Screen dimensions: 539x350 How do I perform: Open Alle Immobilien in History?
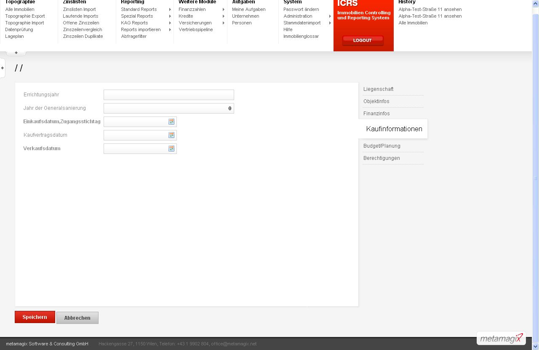point(413,23)
